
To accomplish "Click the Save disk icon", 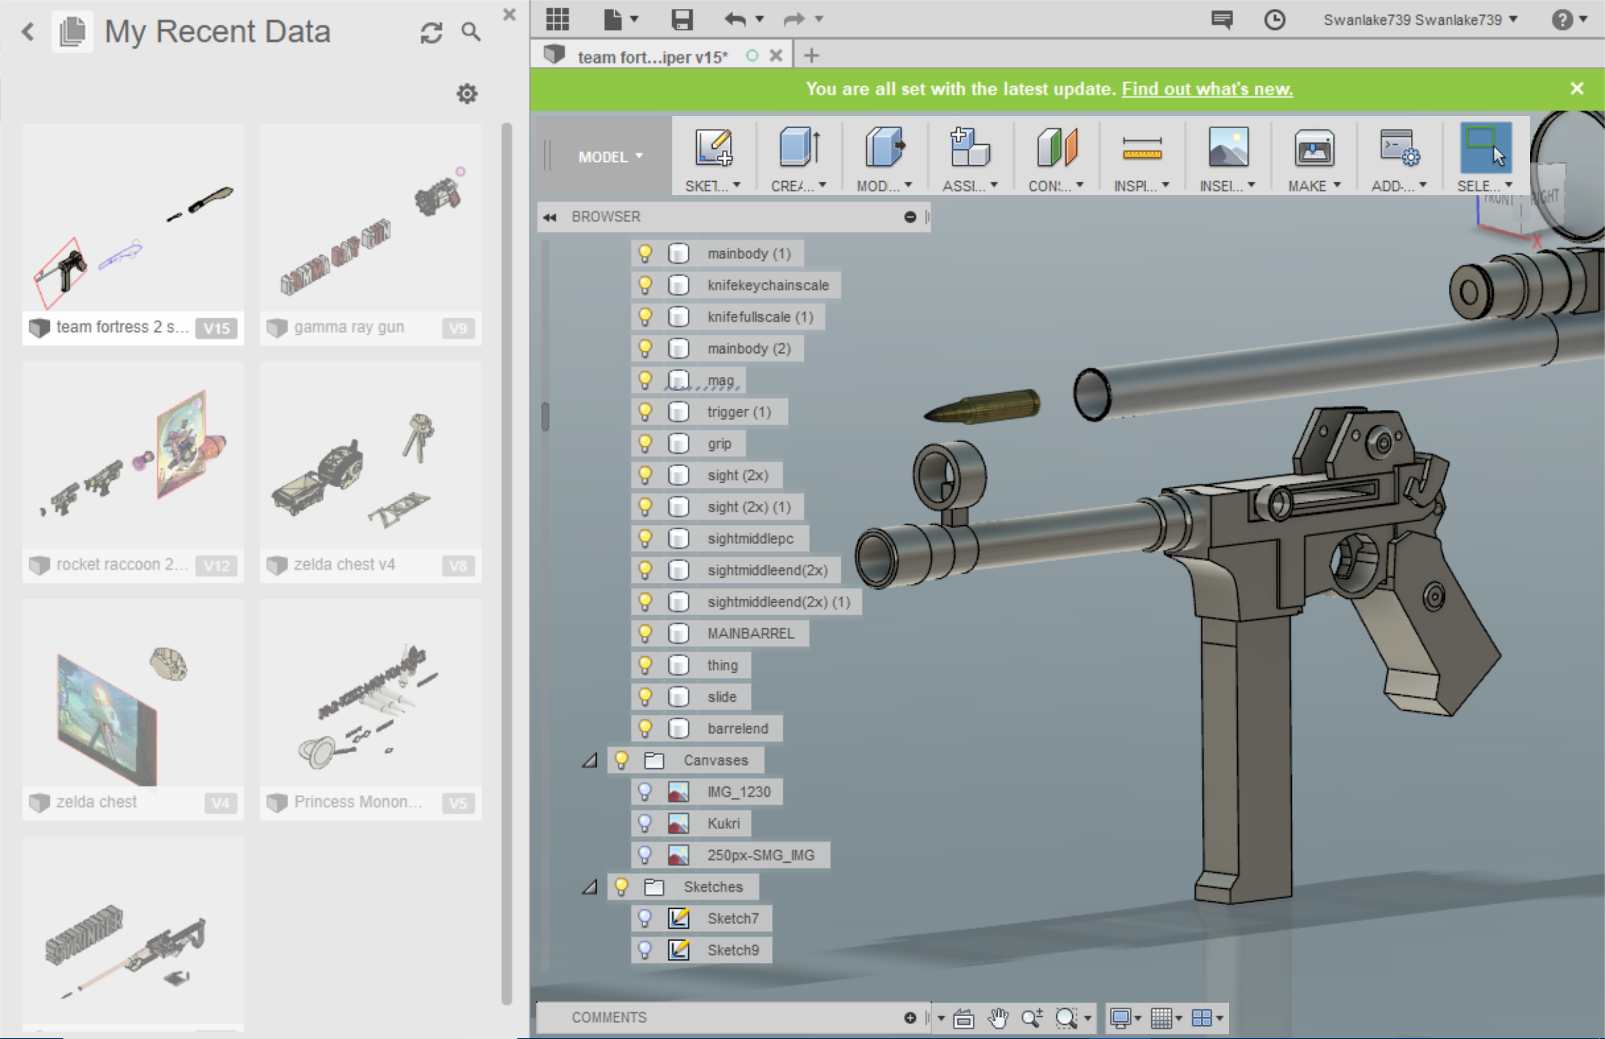I will pos(682,19).
